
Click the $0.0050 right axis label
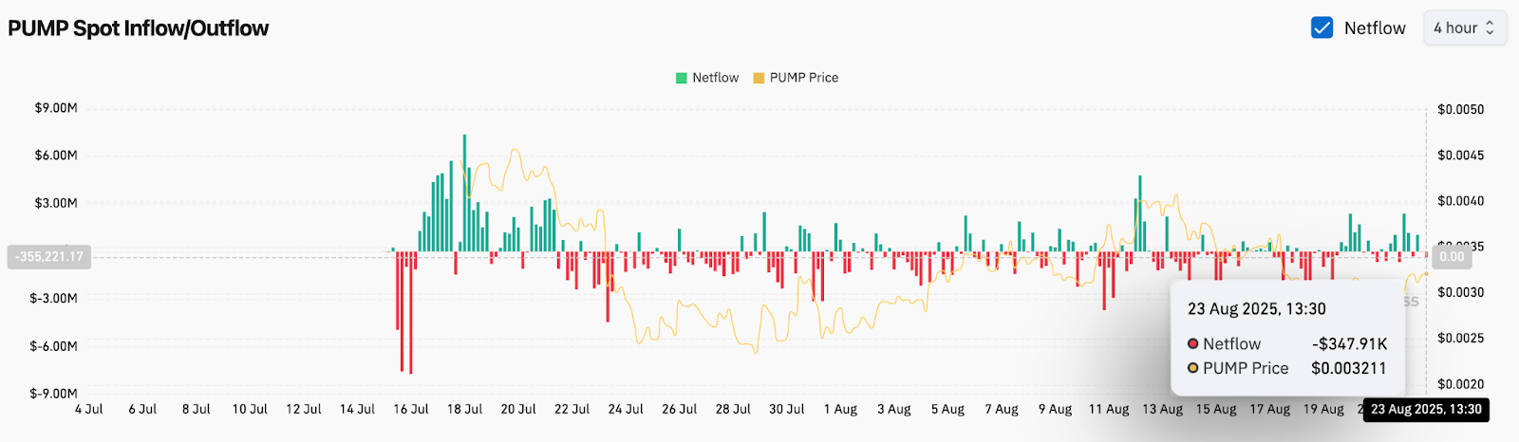click(1460, 109)
